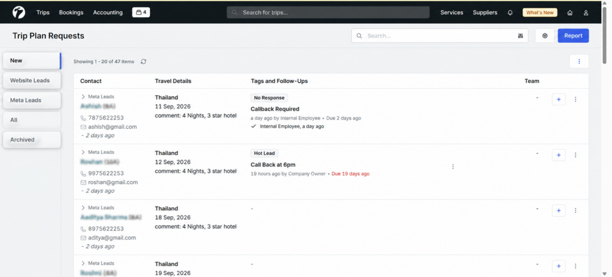
Task: Select the All tab
Action: (x=32, y=120)
